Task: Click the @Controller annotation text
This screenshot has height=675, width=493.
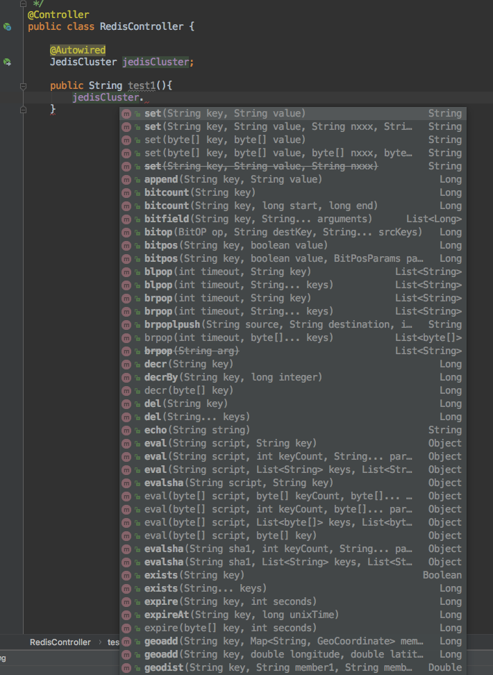Action: 58,15
